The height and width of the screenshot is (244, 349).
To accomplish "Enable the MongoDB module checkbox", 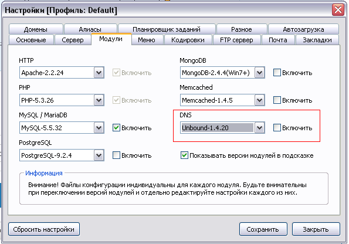I will tap(277, 73).
